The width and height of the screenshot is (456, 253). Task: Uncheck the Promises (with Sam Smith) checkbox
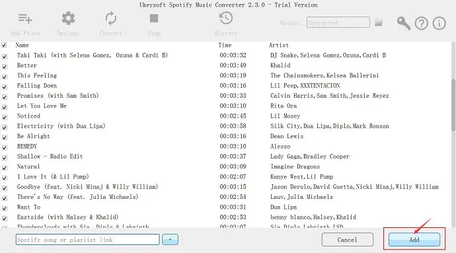point(5,97)
